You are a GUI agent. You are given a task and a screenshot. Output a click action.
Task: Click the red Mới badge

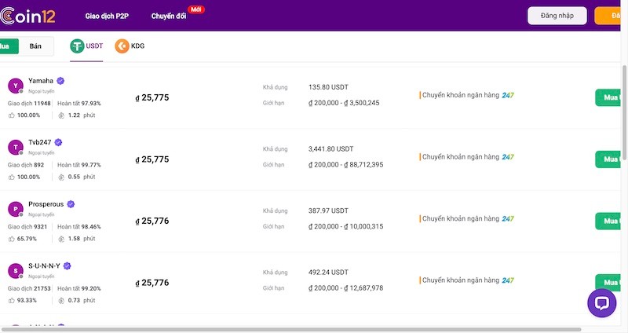tap(195, 9)
